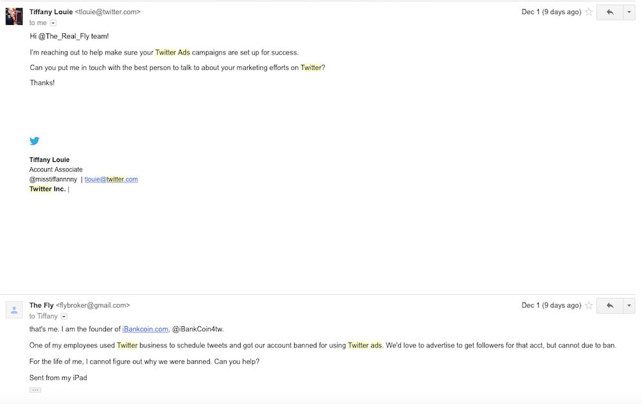Click Tiffany Louie's profile photo
Screen dimensions: 642x404
click(14, 17)
